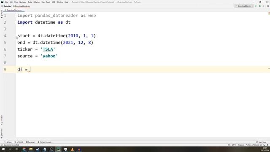
Task: Open VLC cone icon in taskbar
Action: pyautogui.click(x=72, y=149)
